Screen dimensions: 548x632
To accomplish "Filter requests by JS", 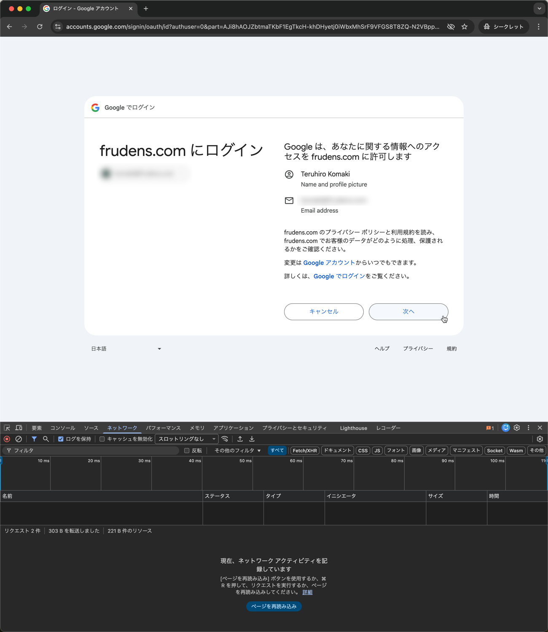I will [x=377, y=450].
